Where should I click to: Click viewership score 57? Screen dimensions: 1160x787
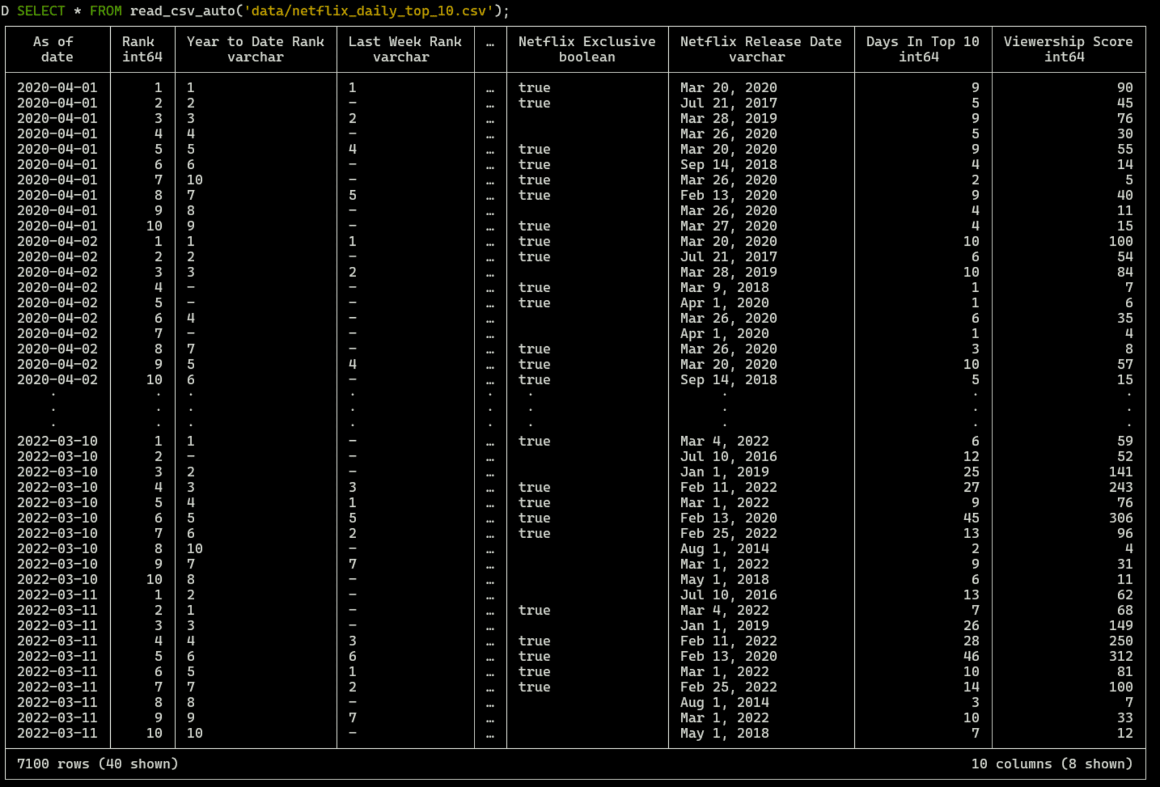pos(1125,364)
